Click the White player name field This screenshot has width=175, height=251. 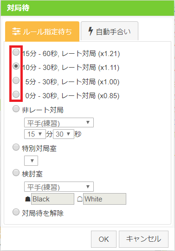104,199
